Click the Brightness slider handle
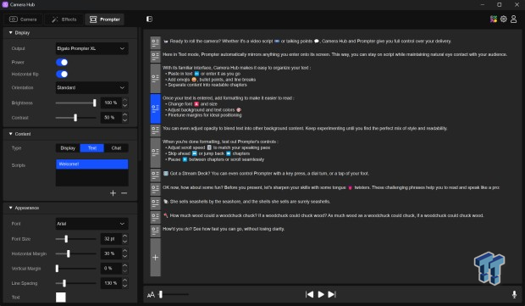Screen dimensions: 525x306 [x=95, y=103]
